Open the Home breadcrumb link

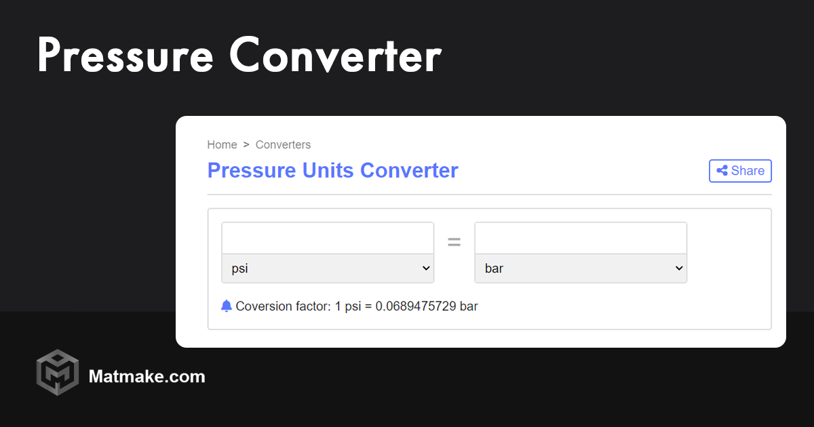point(222,144)
